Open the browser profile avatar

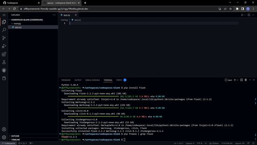248,9
